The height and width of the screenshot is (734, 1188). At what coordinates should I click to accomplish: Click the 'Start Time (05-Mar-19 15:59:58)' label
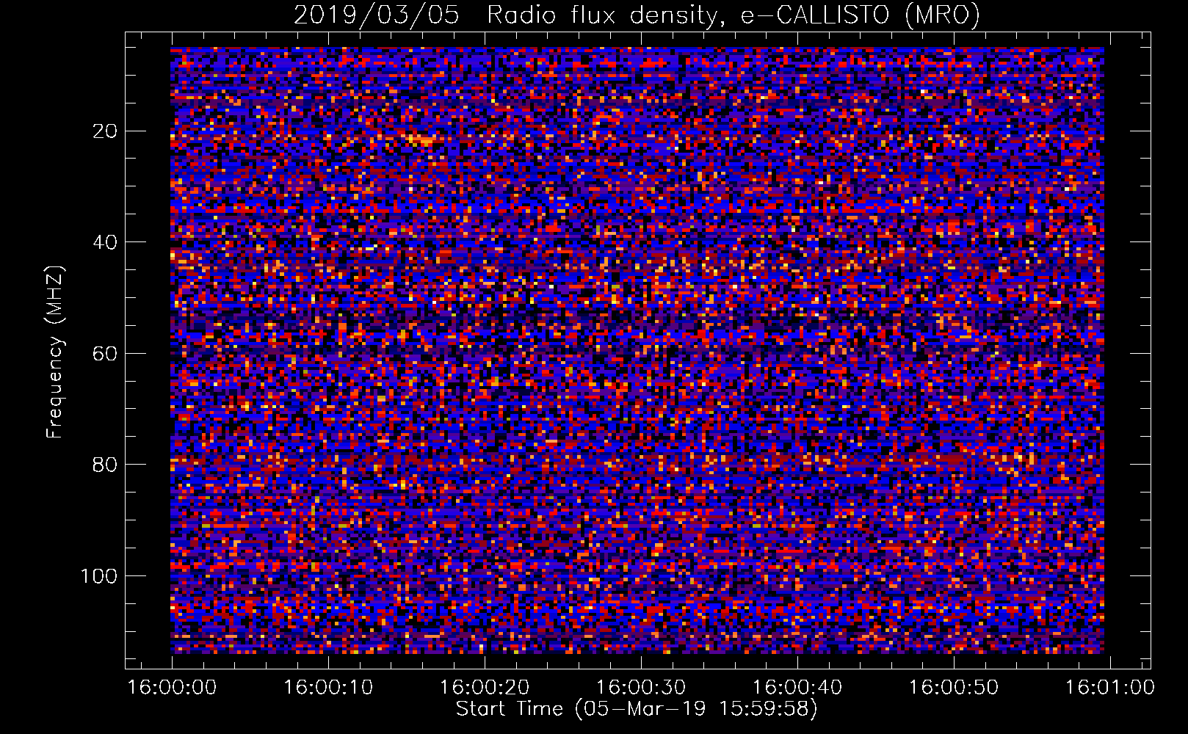tap(637, 709)
